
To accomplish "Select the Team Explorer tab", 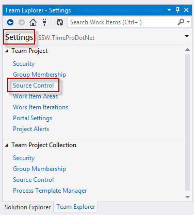I will coord(76,207).
